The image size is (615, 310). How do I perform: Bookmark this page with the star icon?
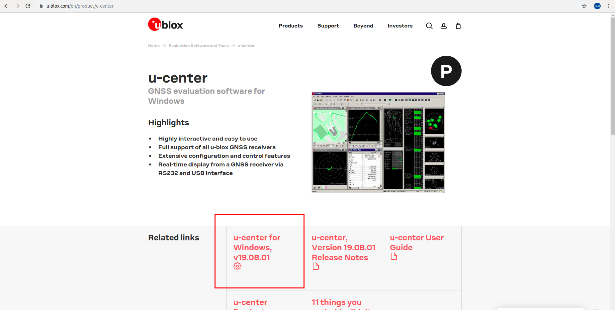tap(584, 6)
